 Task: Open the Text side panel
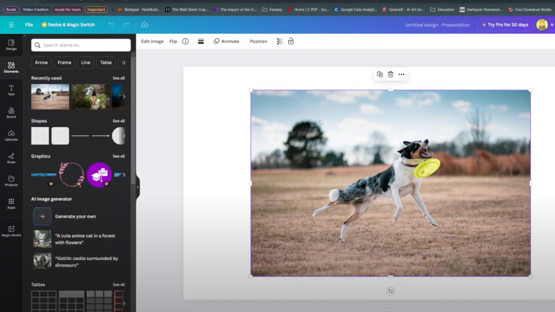pos(11,90)
